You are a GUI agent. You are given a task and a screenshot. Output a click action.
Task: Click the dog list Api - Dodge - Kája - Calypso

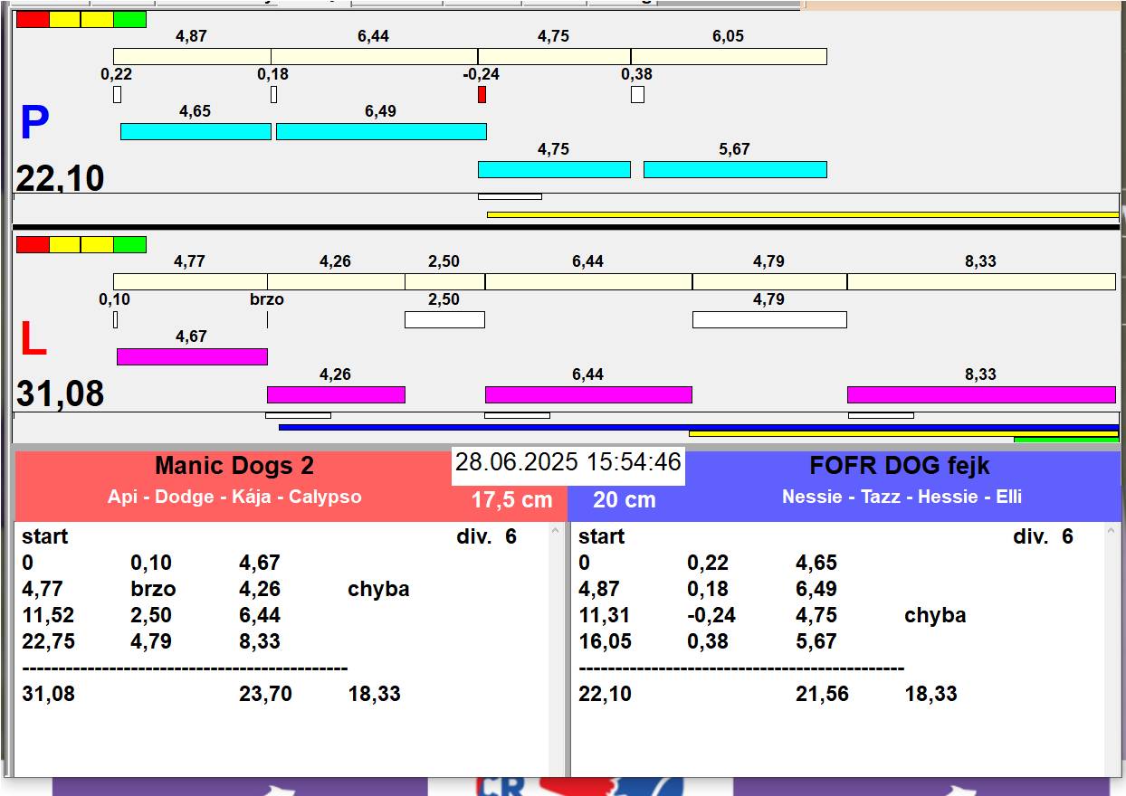pos(234,497)
